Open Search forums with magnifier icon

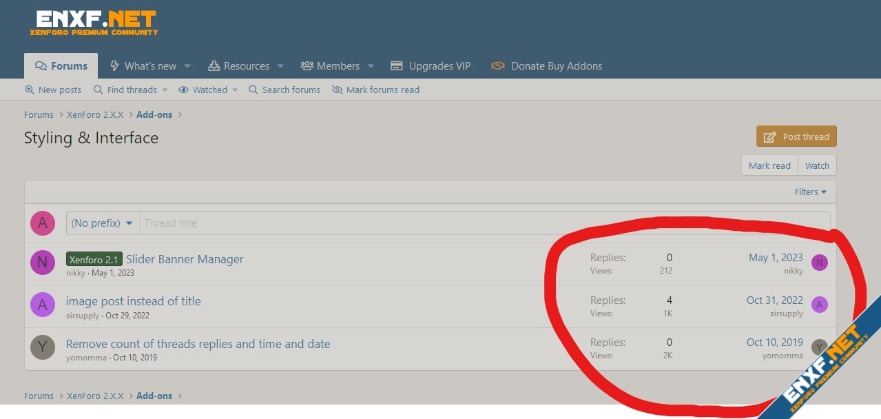pyautogui.click(x=284, y=90)
